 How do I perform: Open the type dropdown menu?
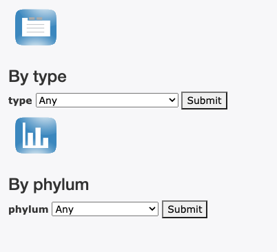107,101
